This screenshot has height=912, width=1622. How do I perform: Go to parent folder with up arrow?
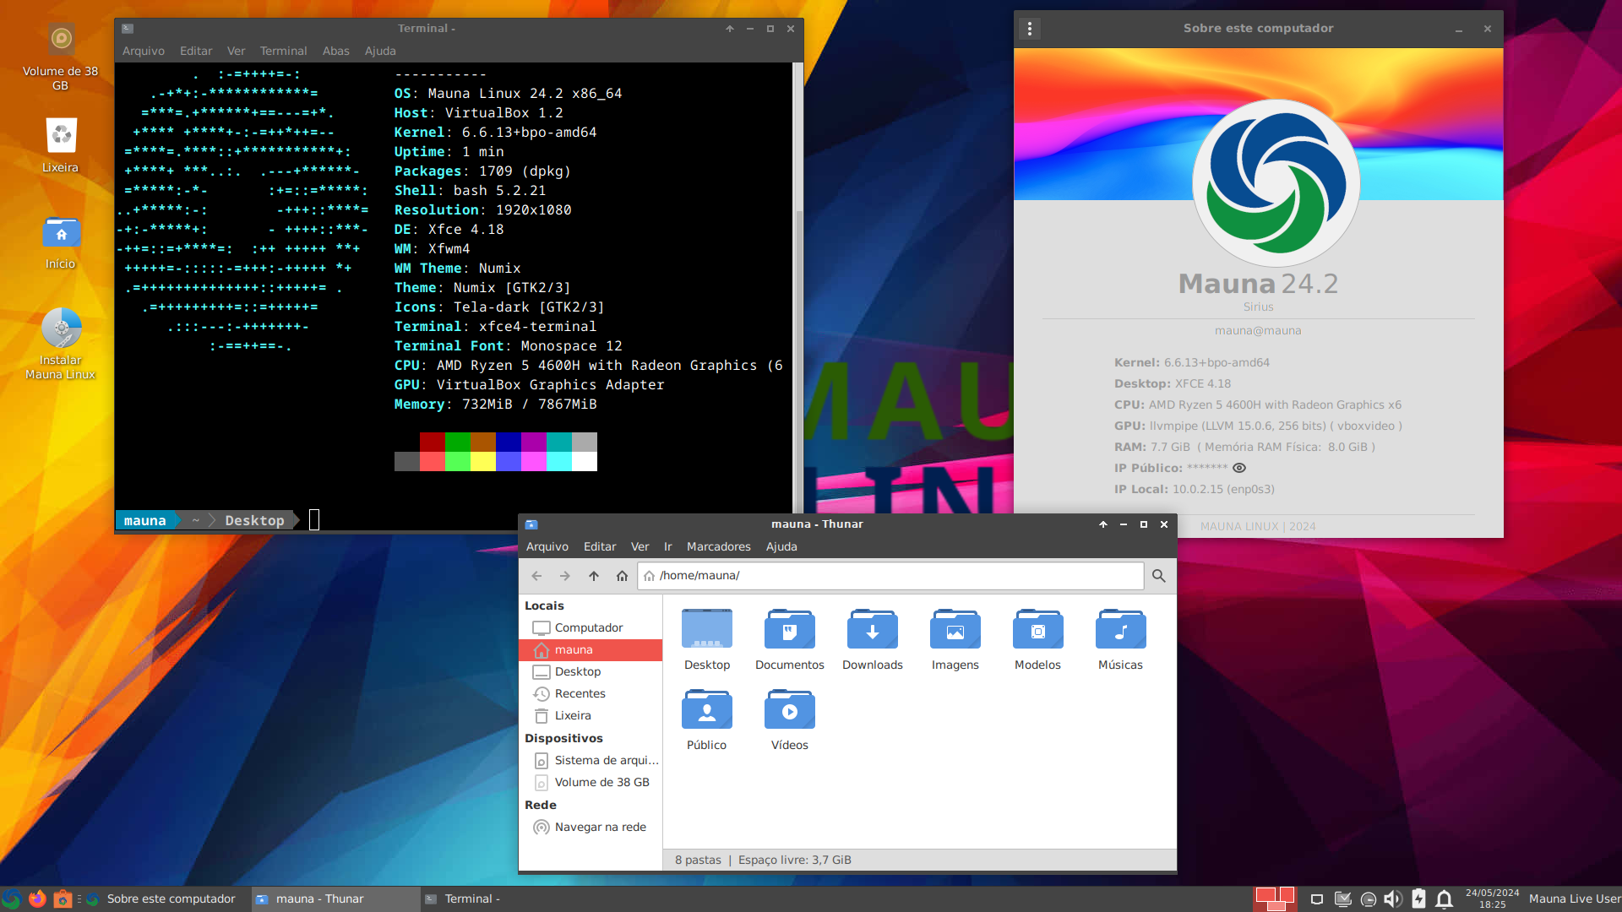point(594,576)
